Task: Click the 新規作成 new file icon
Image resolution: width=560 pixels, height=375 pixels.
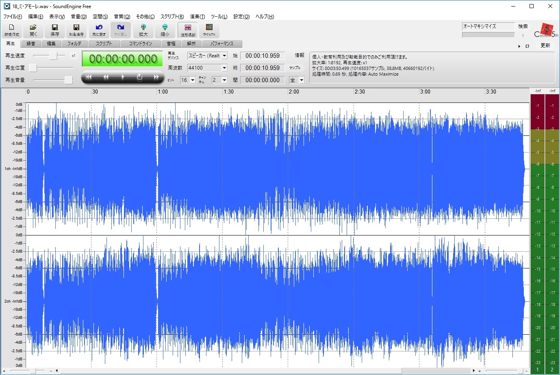Action: [12, 30]
